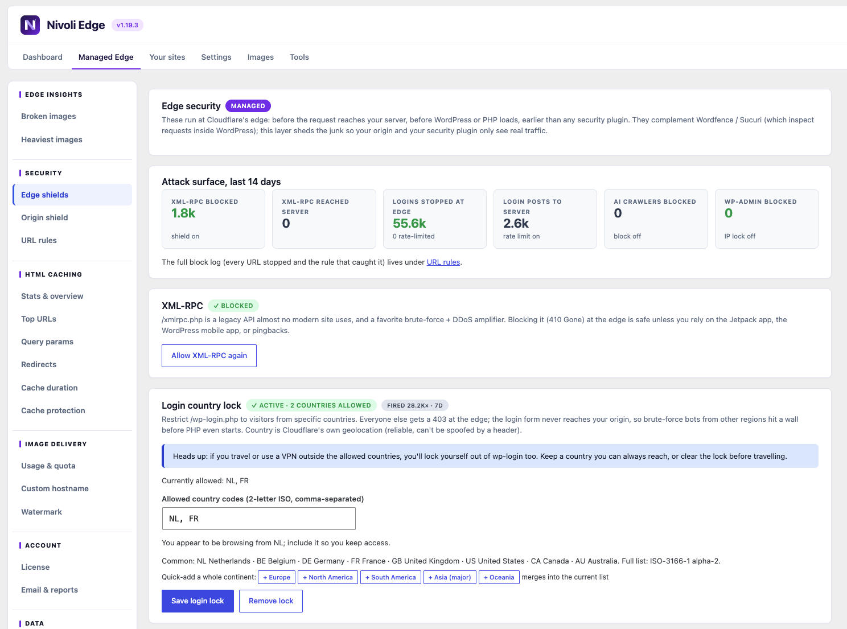
Task: Click the XML-RPC BLOCKED status badge
Action: (233, 306)
